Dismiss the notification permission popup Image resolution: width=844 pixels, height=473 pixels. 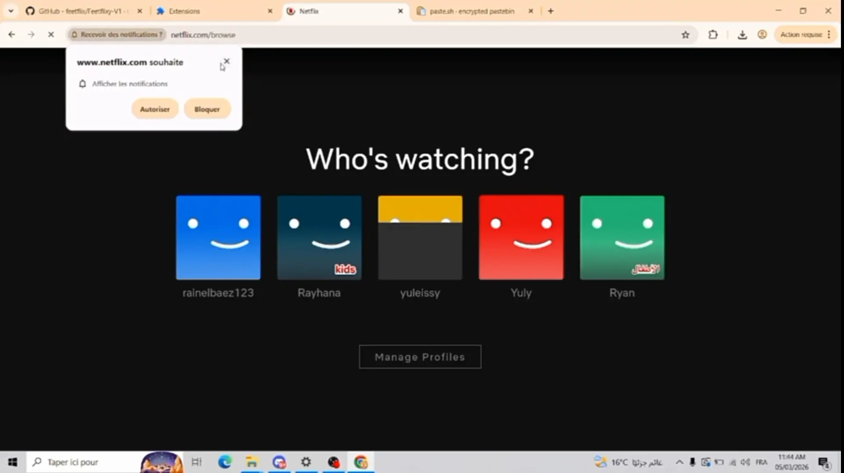(x=227, y=61)
